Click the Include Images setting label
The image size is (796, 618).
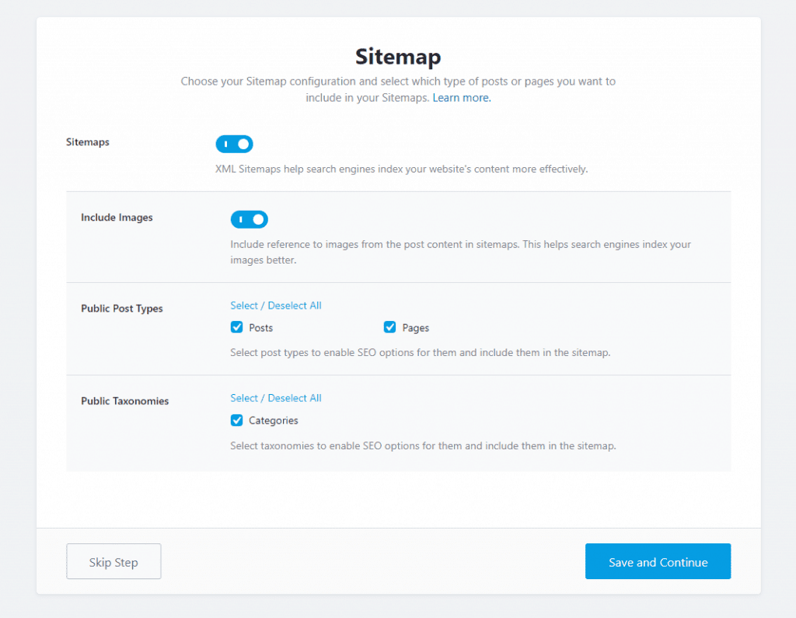coord(117,218)
